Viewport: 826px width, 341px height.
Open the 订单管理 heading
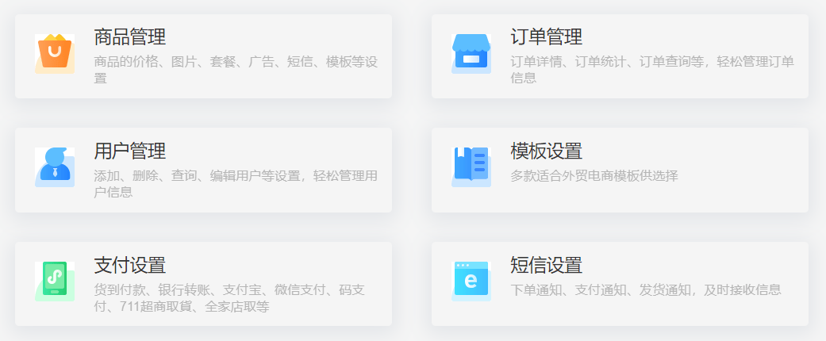[x=546, y=37]
